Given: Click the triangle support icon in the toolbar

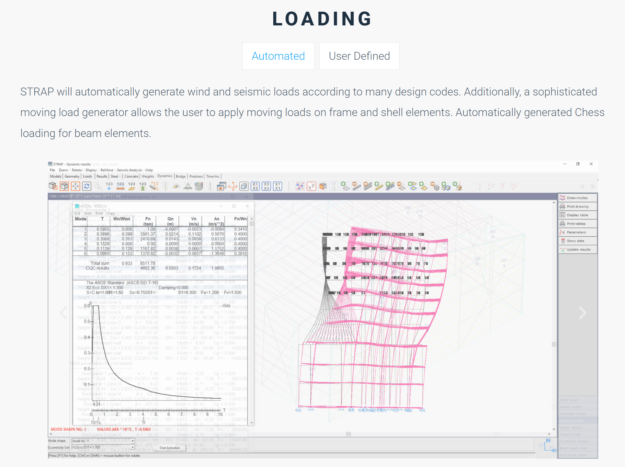Looking at the screenshot, I should pyautogui.click(x=188, y=186).
